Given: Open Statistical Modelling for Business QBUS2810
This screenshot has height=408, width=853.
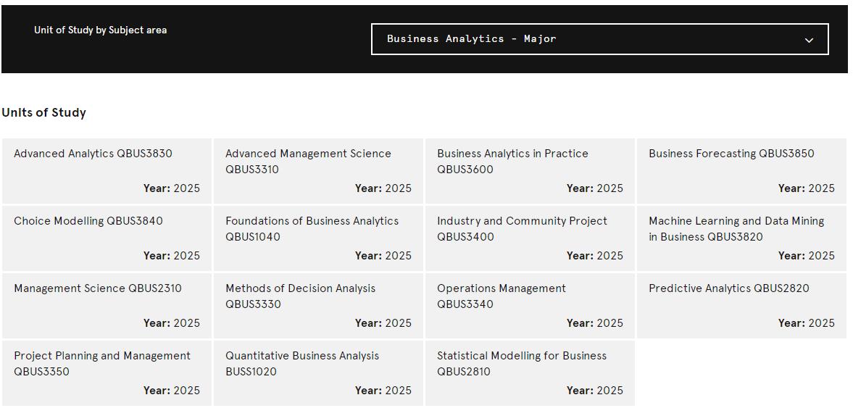Looking at the screenshot, I should (530, 373).
